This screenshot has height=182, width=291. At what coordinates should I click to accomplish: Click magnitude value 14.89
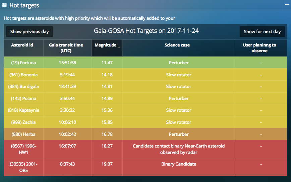tap(107, 98)
